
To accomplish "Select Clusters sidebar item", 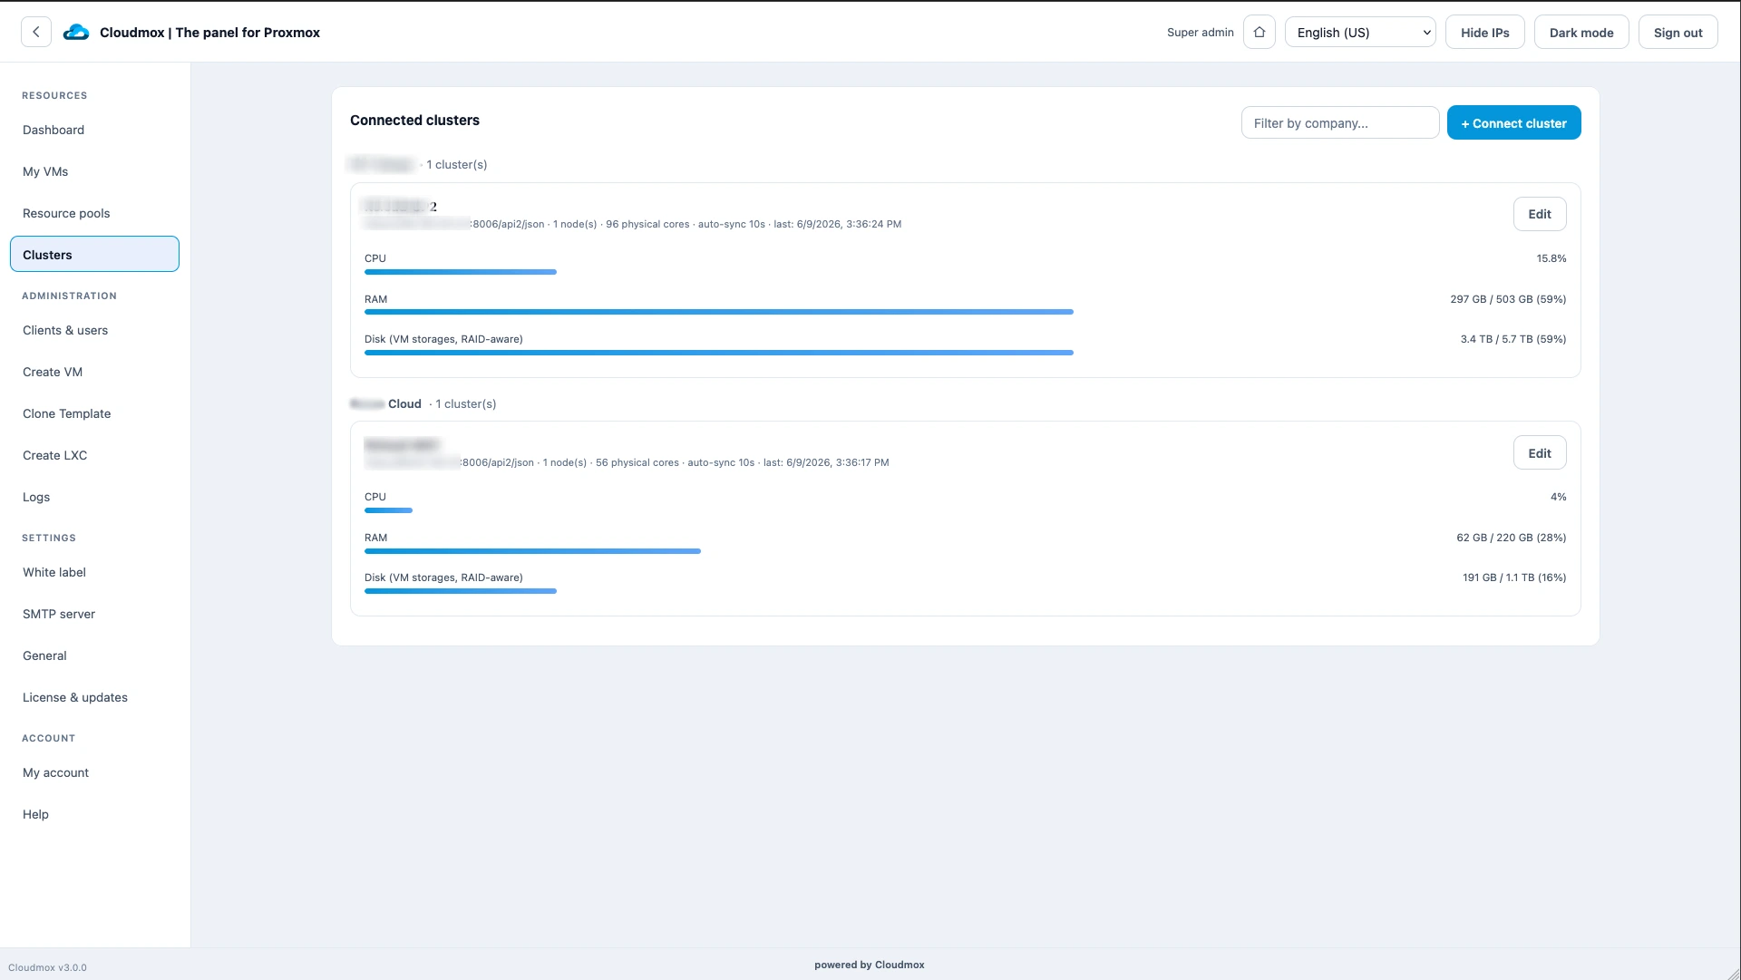I will pos(94,254).
